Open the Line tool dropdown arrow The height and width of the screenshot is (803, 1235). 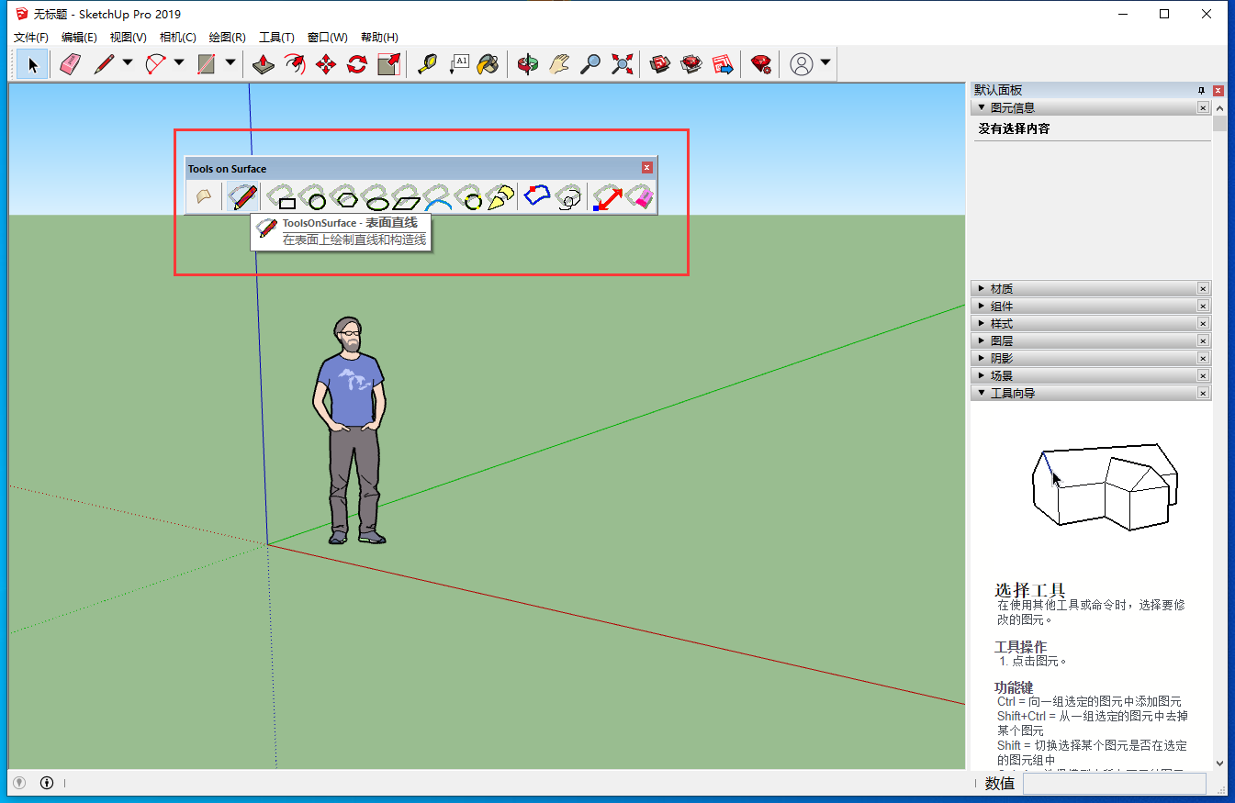coord(128,63)
